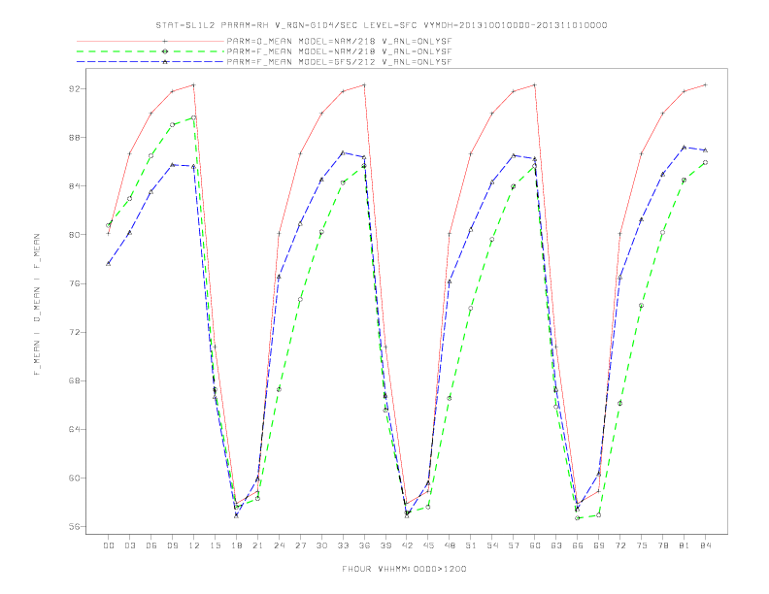This screenshot has height=594, width=769.
Task: Click the x-axis tick label 15
Action: click(x=215, y=545)
